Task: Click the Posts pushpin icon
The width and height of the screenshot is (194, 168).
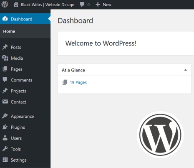Action: pos(5,47)
